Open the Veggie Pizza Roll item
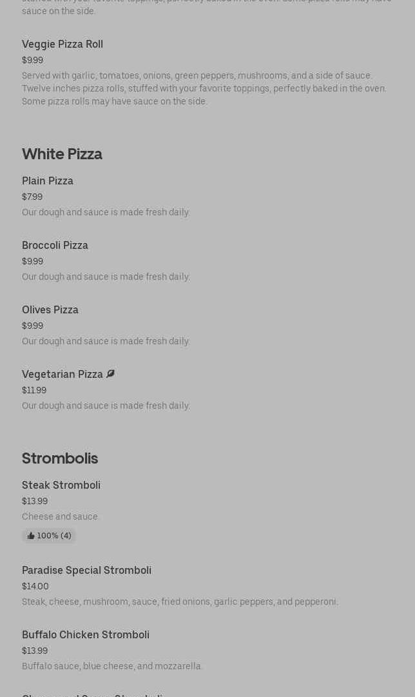415x697 pixels. (x=63, y=44)
